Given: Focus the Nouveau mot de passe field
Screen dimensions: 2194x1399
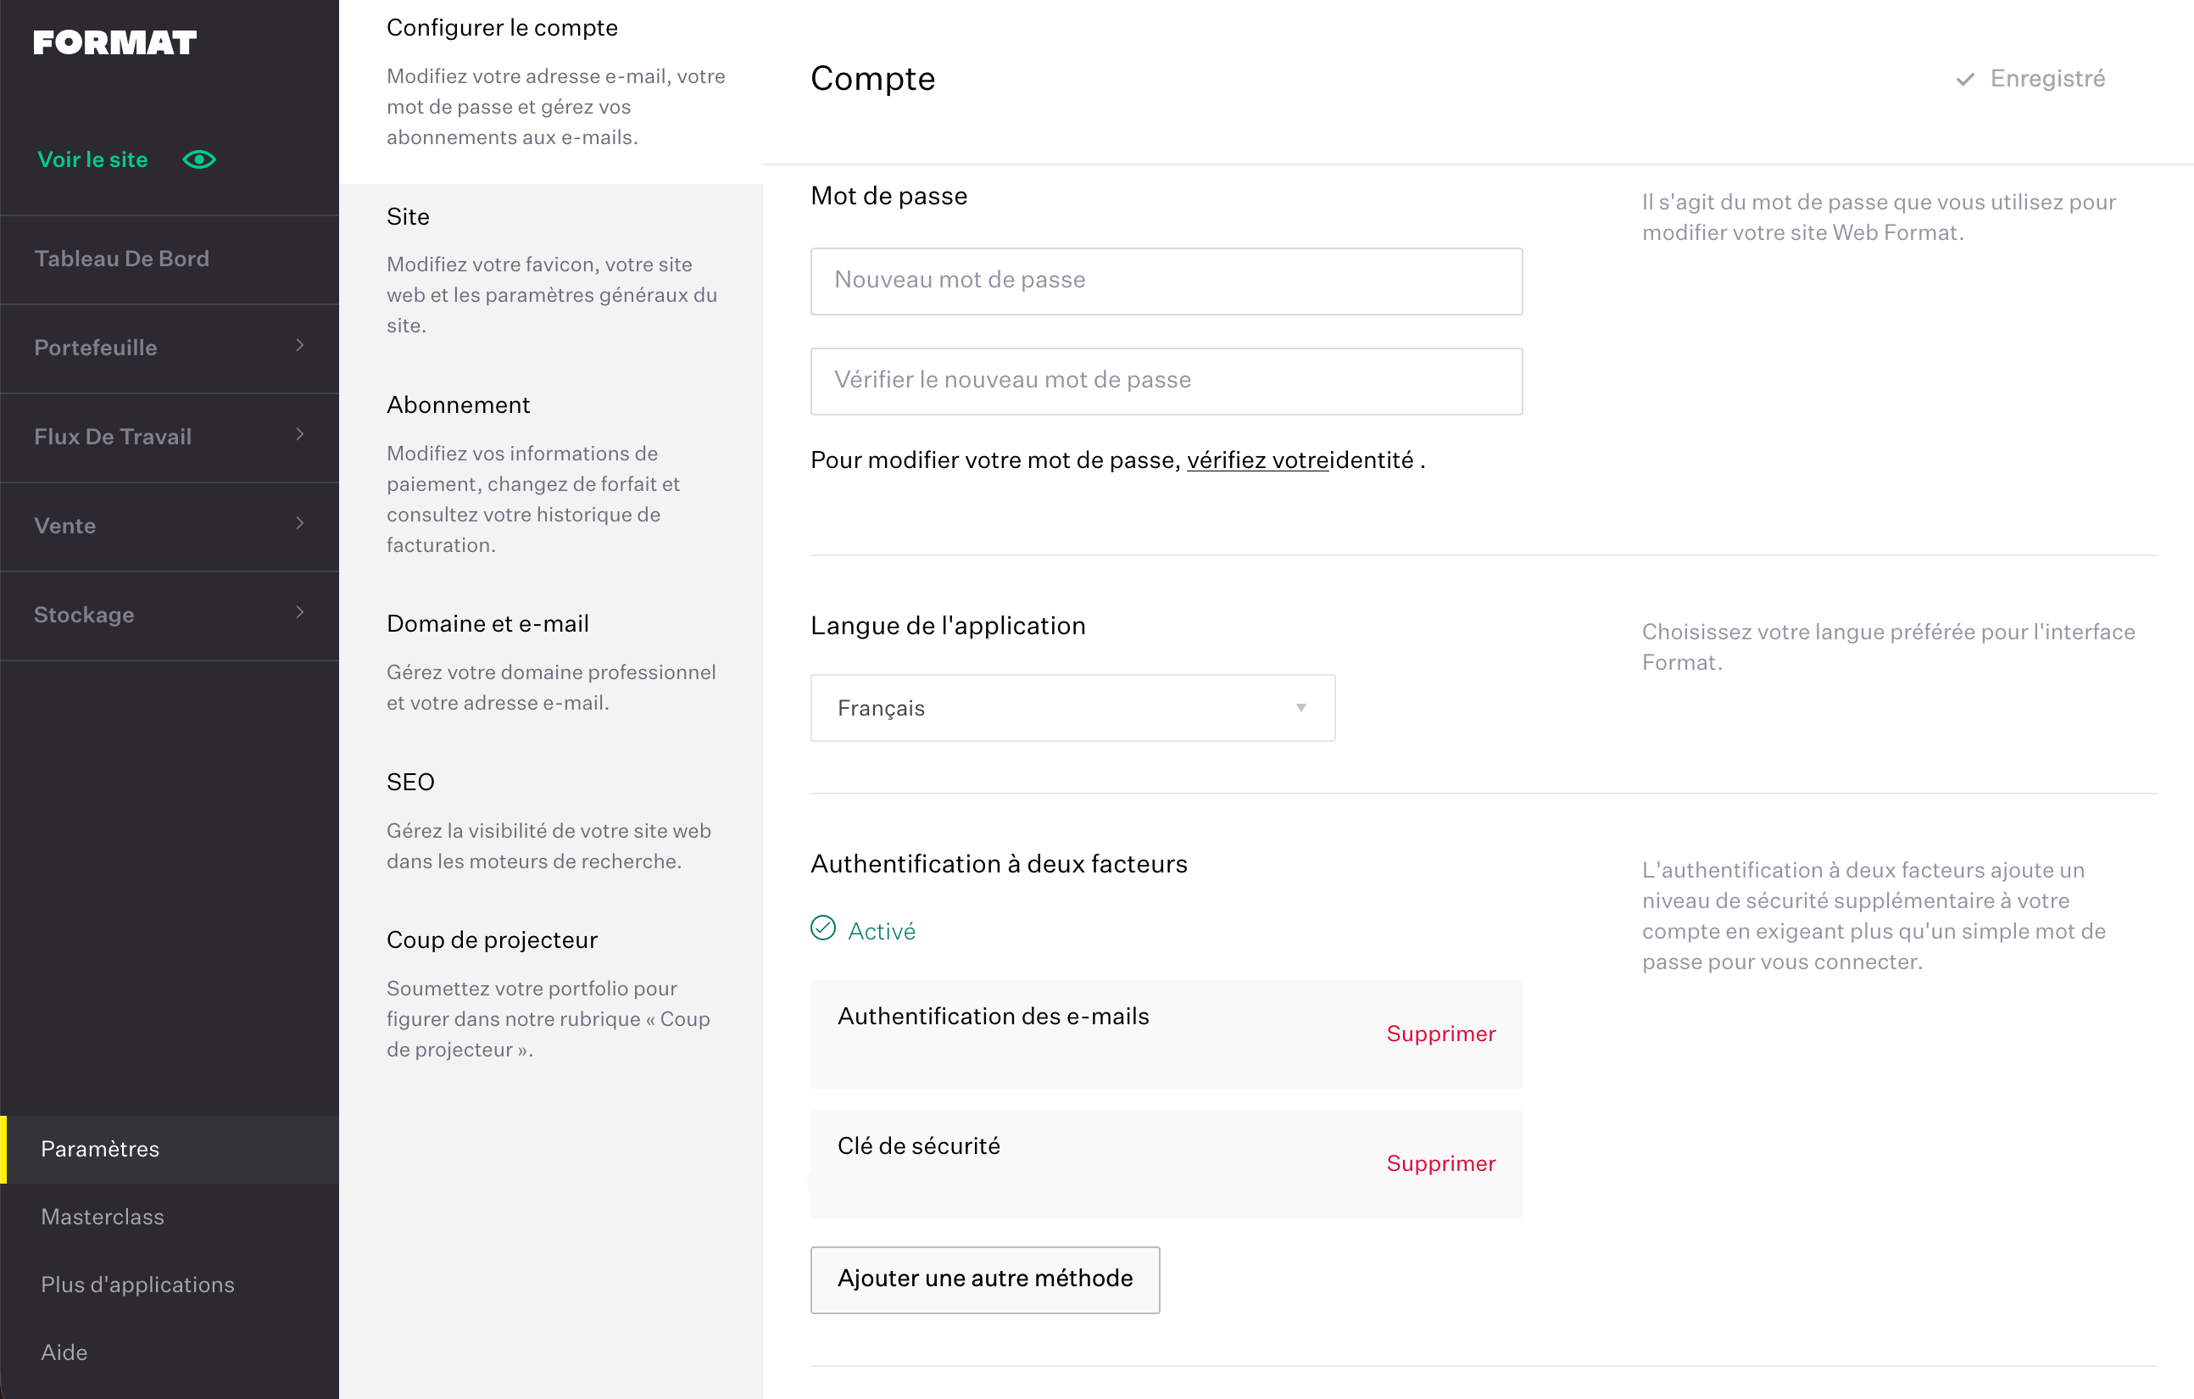Looking at the screenshot, I should pos(1166,281).
